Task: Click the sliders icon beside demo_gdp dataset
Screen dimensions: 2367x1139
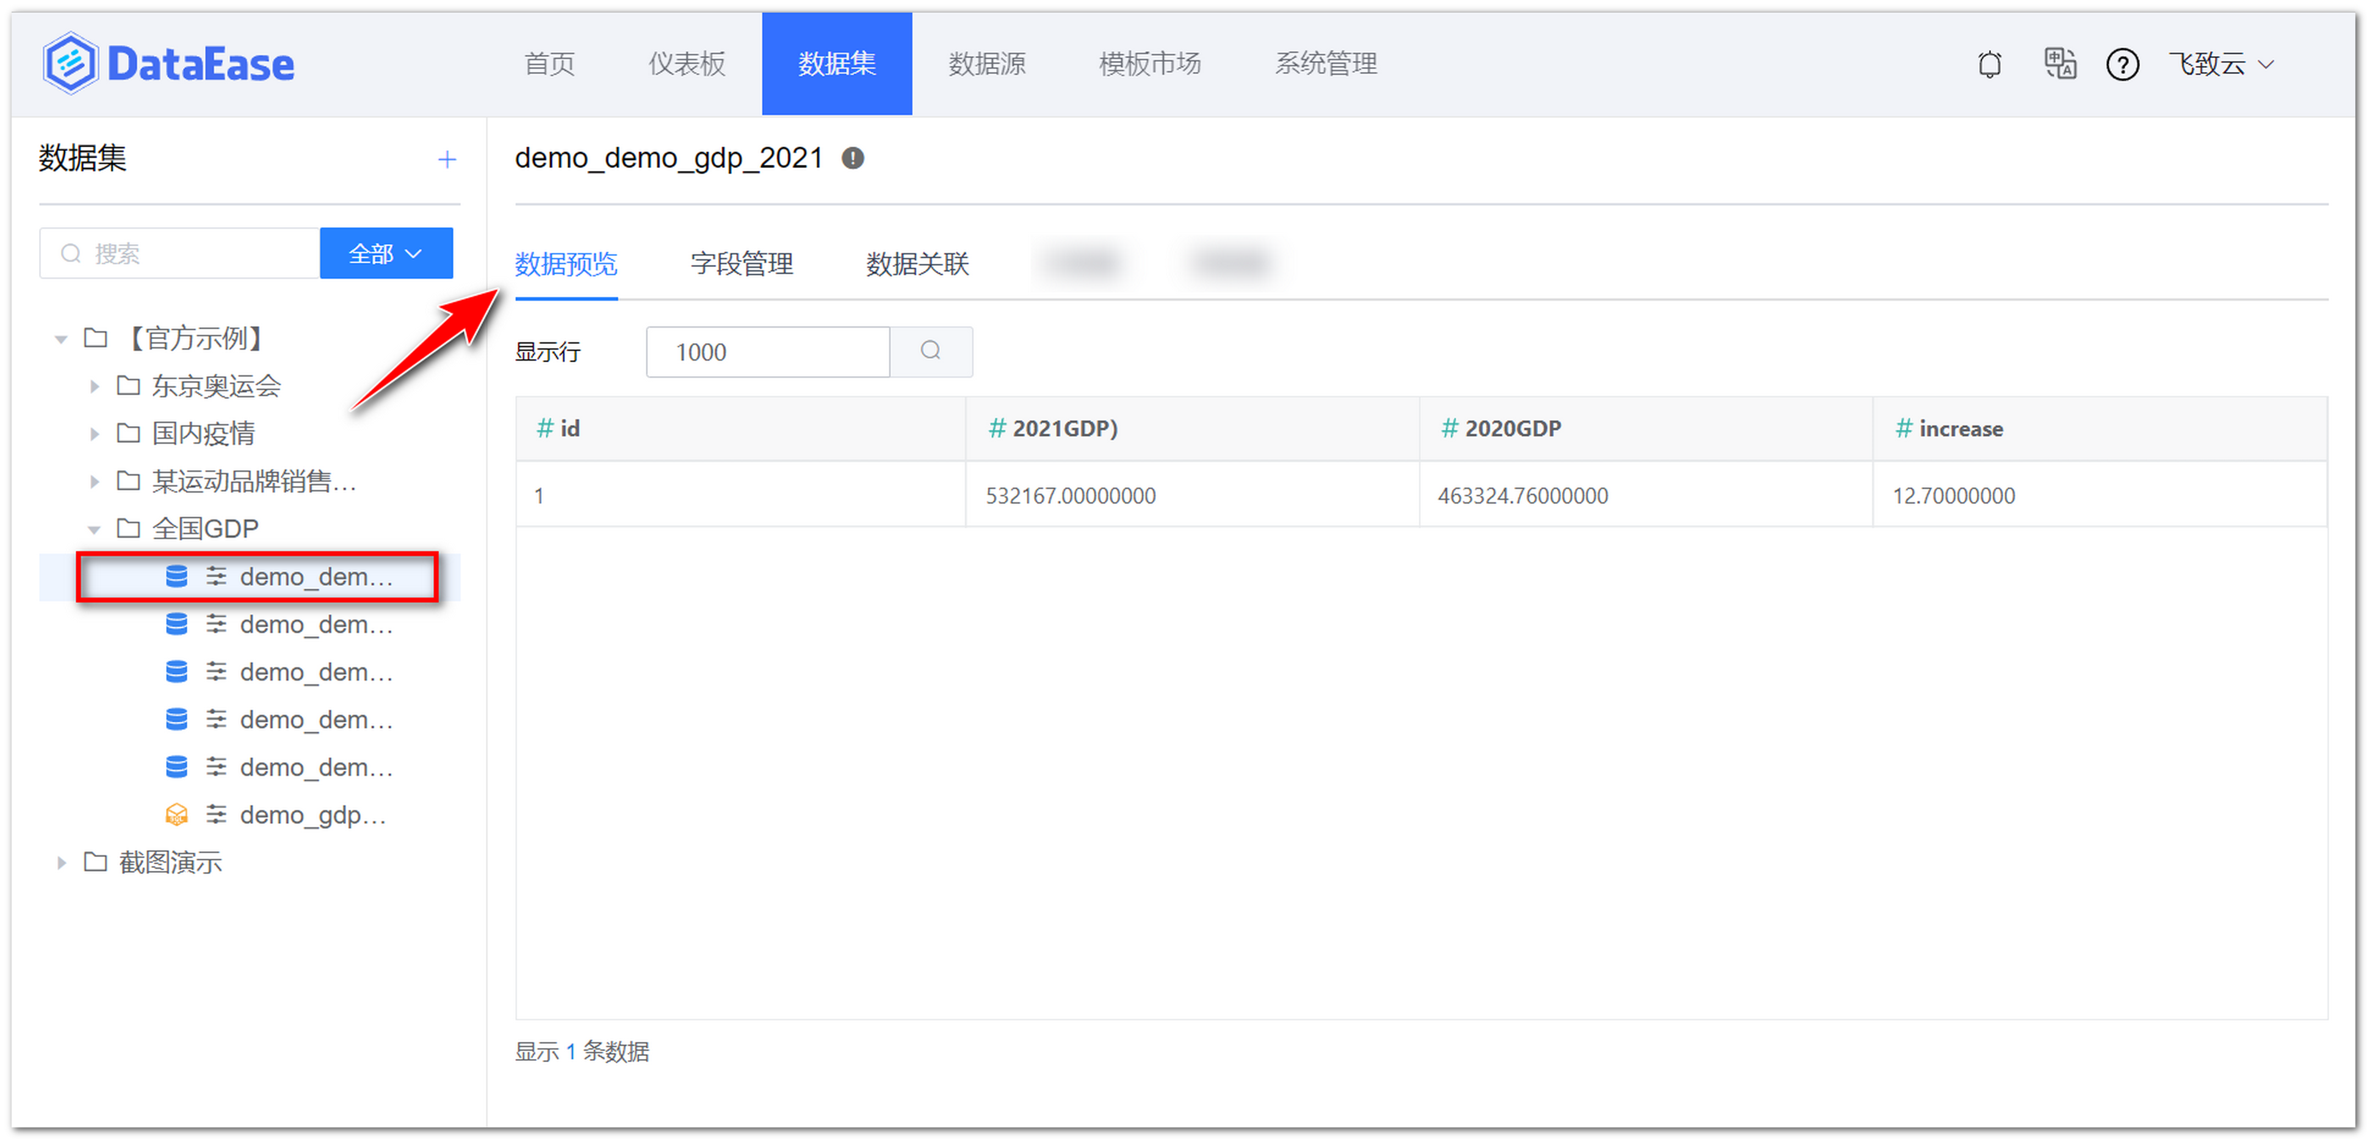Action: (217, 814)
